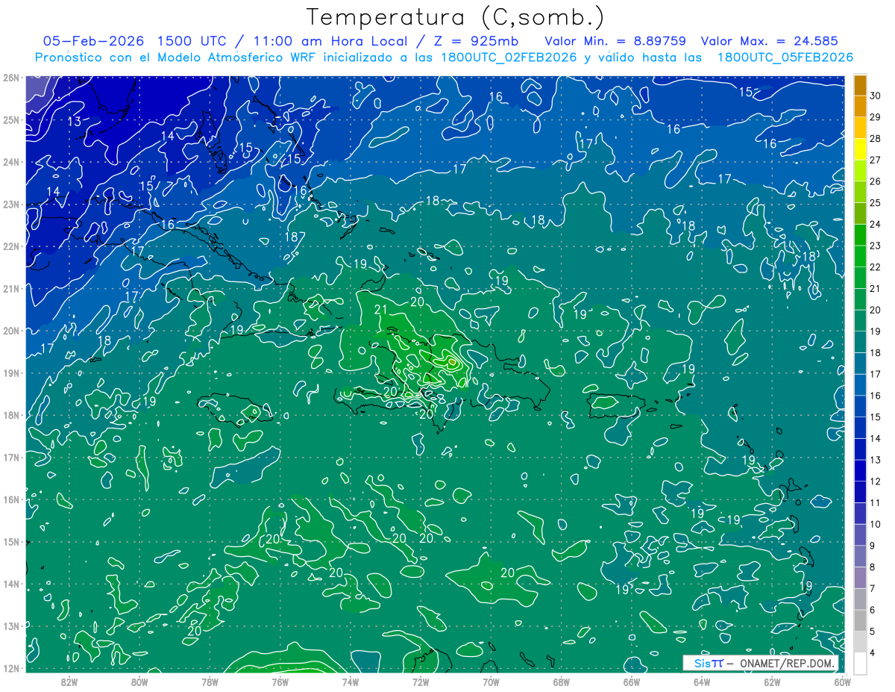Pick the white colorbar segment below 4
Screen dimensions: 895x692
[x=860, y=664]
